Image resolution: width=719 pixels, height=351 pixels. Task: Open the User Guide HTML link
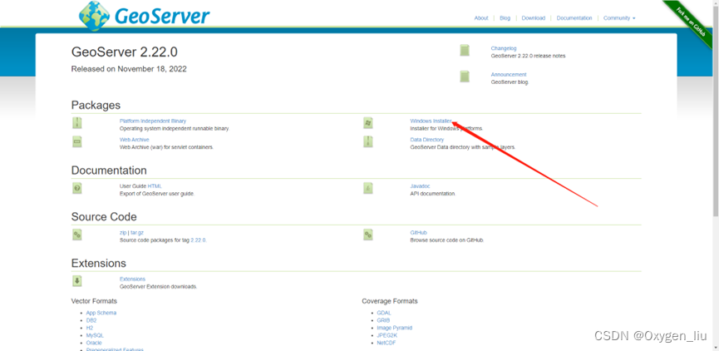154,186
